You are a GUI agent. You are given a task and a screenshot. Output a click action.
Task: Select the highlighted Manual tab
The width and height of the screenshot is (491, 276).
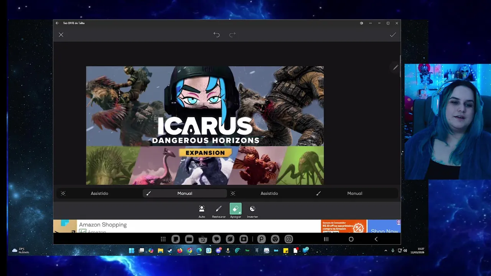tap(185, 194)
